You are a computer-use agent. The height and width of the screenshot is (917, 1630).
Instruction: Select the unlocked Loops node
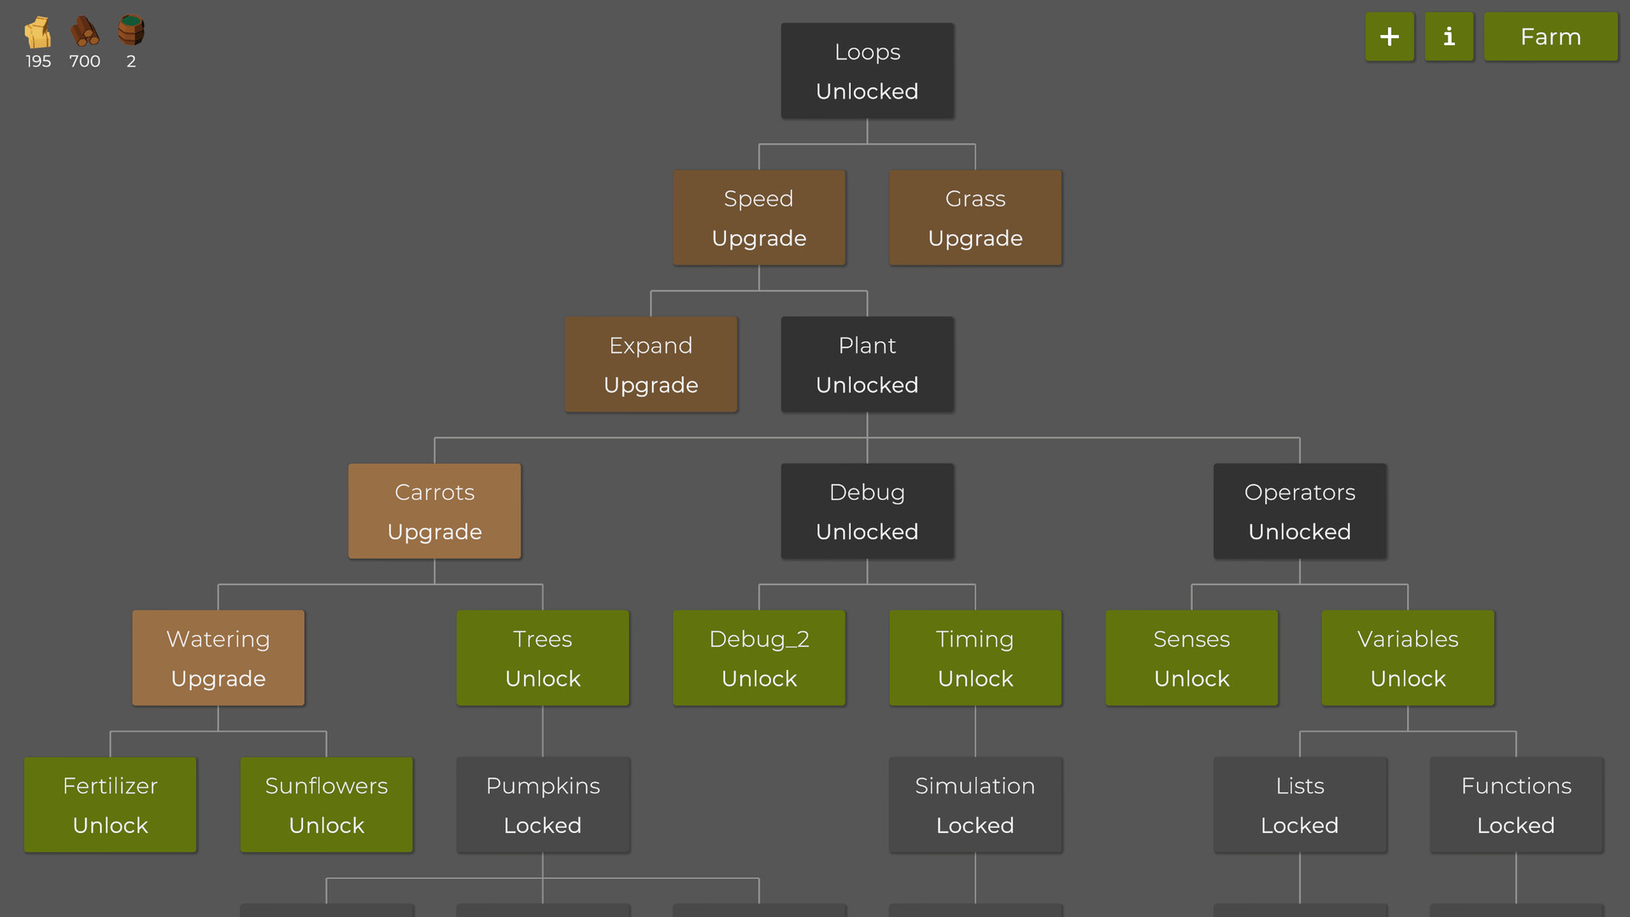867,70
